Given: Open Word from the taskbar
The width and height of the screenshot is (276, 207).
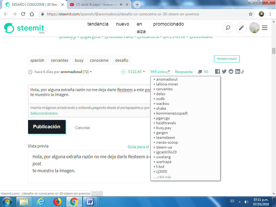Looking at the screenshot, I should pyautogui.click(x=90, y=202).
